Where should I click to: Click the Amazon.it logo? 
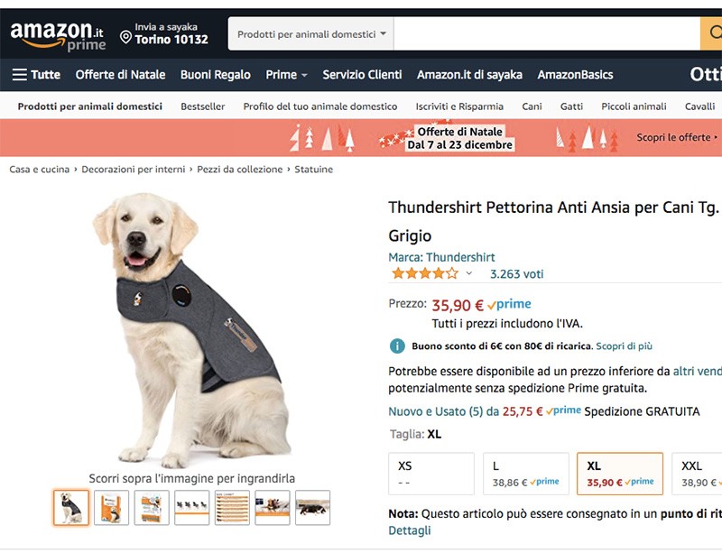(54, 28)
